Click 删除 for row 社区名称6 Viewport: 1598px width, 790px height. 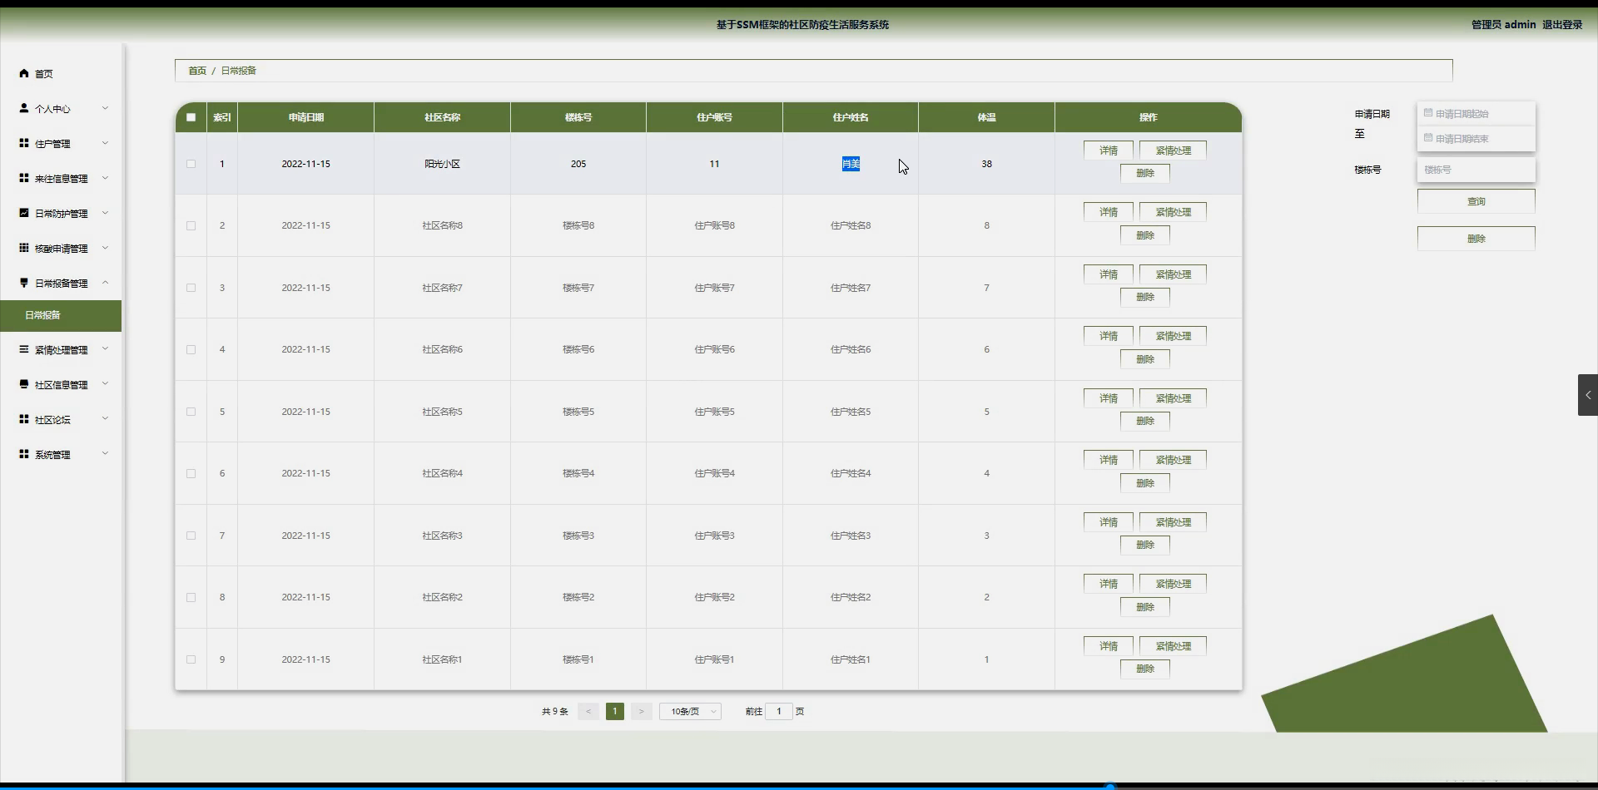click(x=1145, y=359)
